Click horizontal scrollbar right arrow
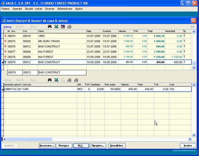 click(x=190, y=139)
